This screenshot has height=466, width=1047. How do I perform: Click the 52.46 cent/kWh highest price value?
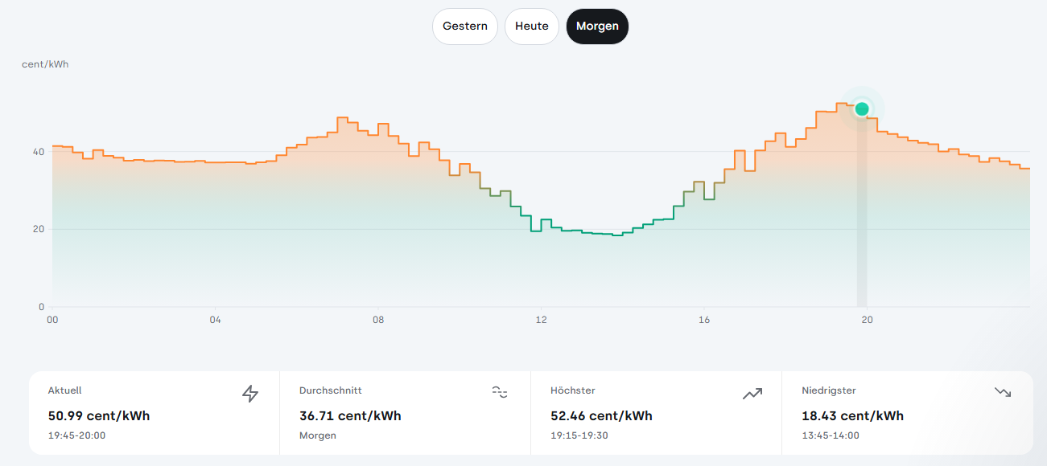tap(601, 416)
